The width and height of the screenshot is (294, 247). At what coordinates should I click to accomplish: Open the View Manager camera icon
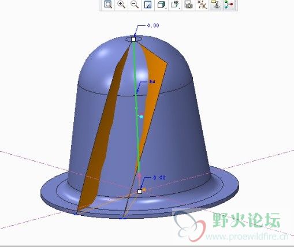pos(188,5)
